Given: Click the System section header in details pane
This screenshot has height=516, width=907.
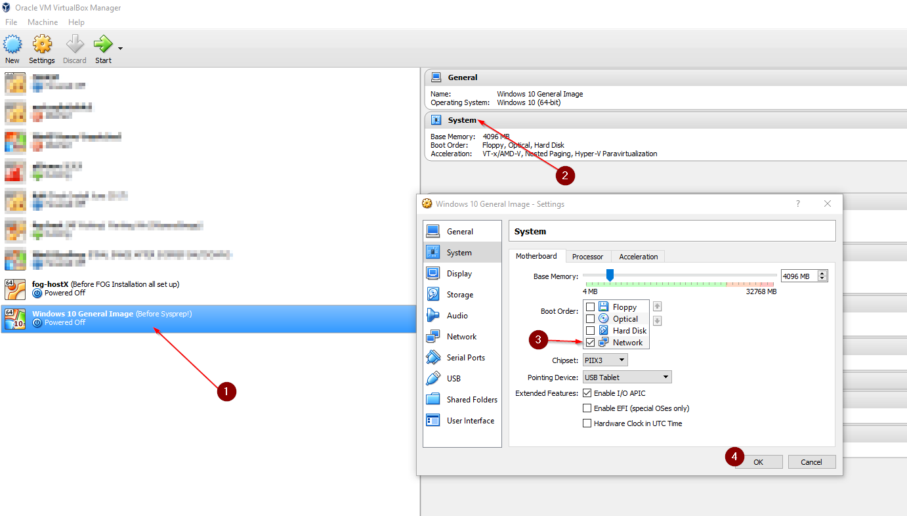Looking at the screenshot, I should tap(462, 120).
